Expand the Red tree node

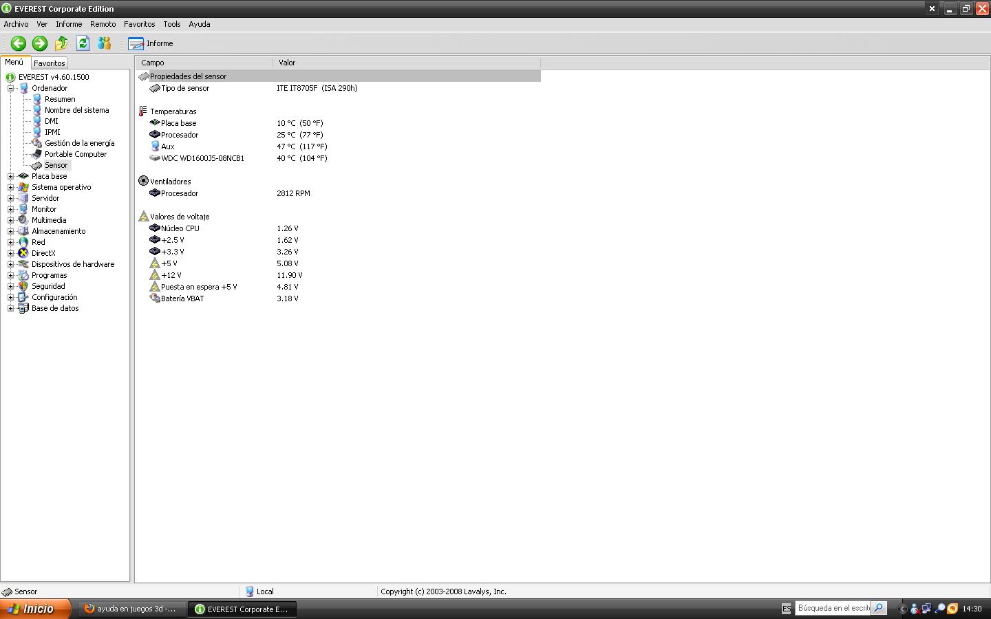coord(11,242)
